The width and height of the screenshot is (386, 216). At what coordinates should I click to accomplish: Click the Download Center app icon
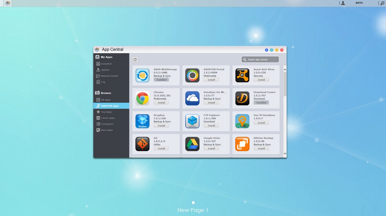[x=242, y=98]
